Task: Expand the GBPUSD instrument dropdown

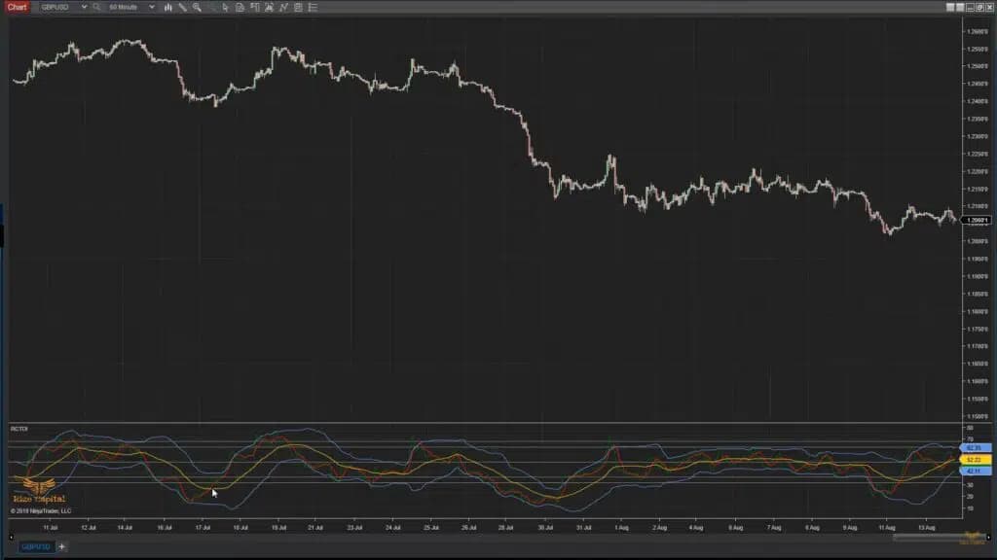Action: click(x=83, y=7)
